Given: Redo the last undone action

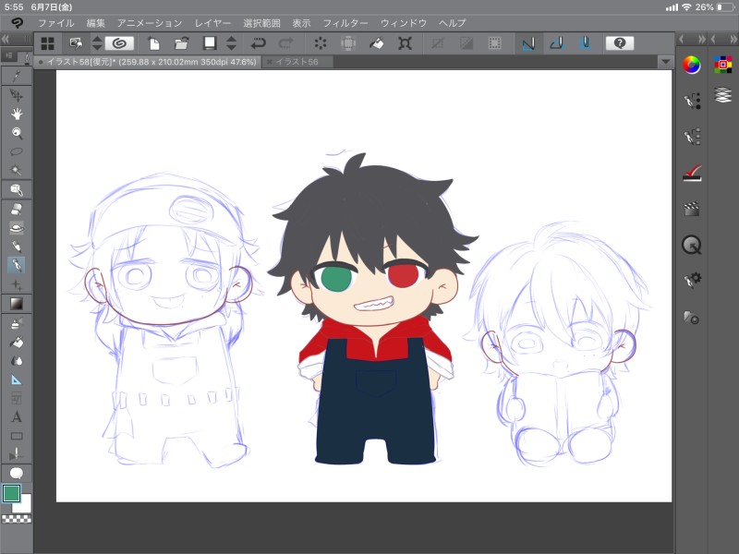Looking at the screenshot, I should pos(285,43).
